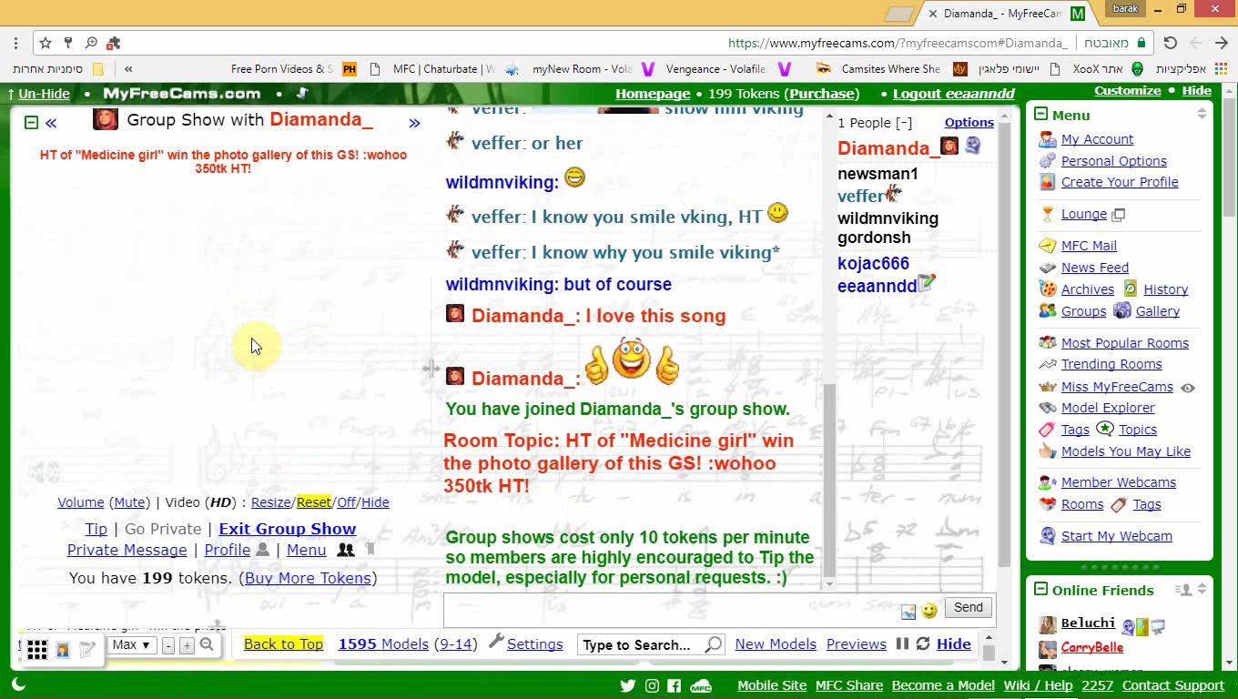1238x699 pixels.
Task: Open the Instagram icon in the footer
Action: (x=652, y=685)
